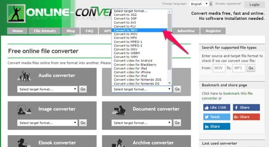Tweet this page
The width and height of the screenshot is (269, 147).
(216, 117)
